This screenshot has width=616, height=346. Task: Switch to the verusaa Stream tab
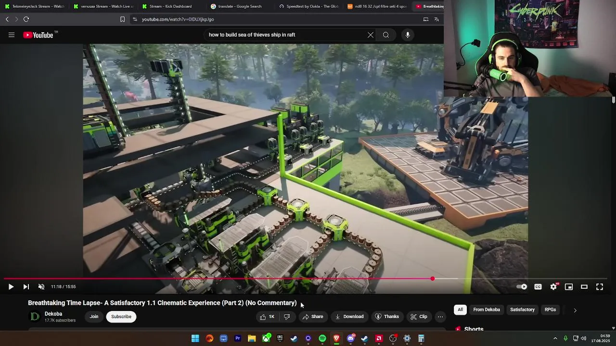coord(103,6)
